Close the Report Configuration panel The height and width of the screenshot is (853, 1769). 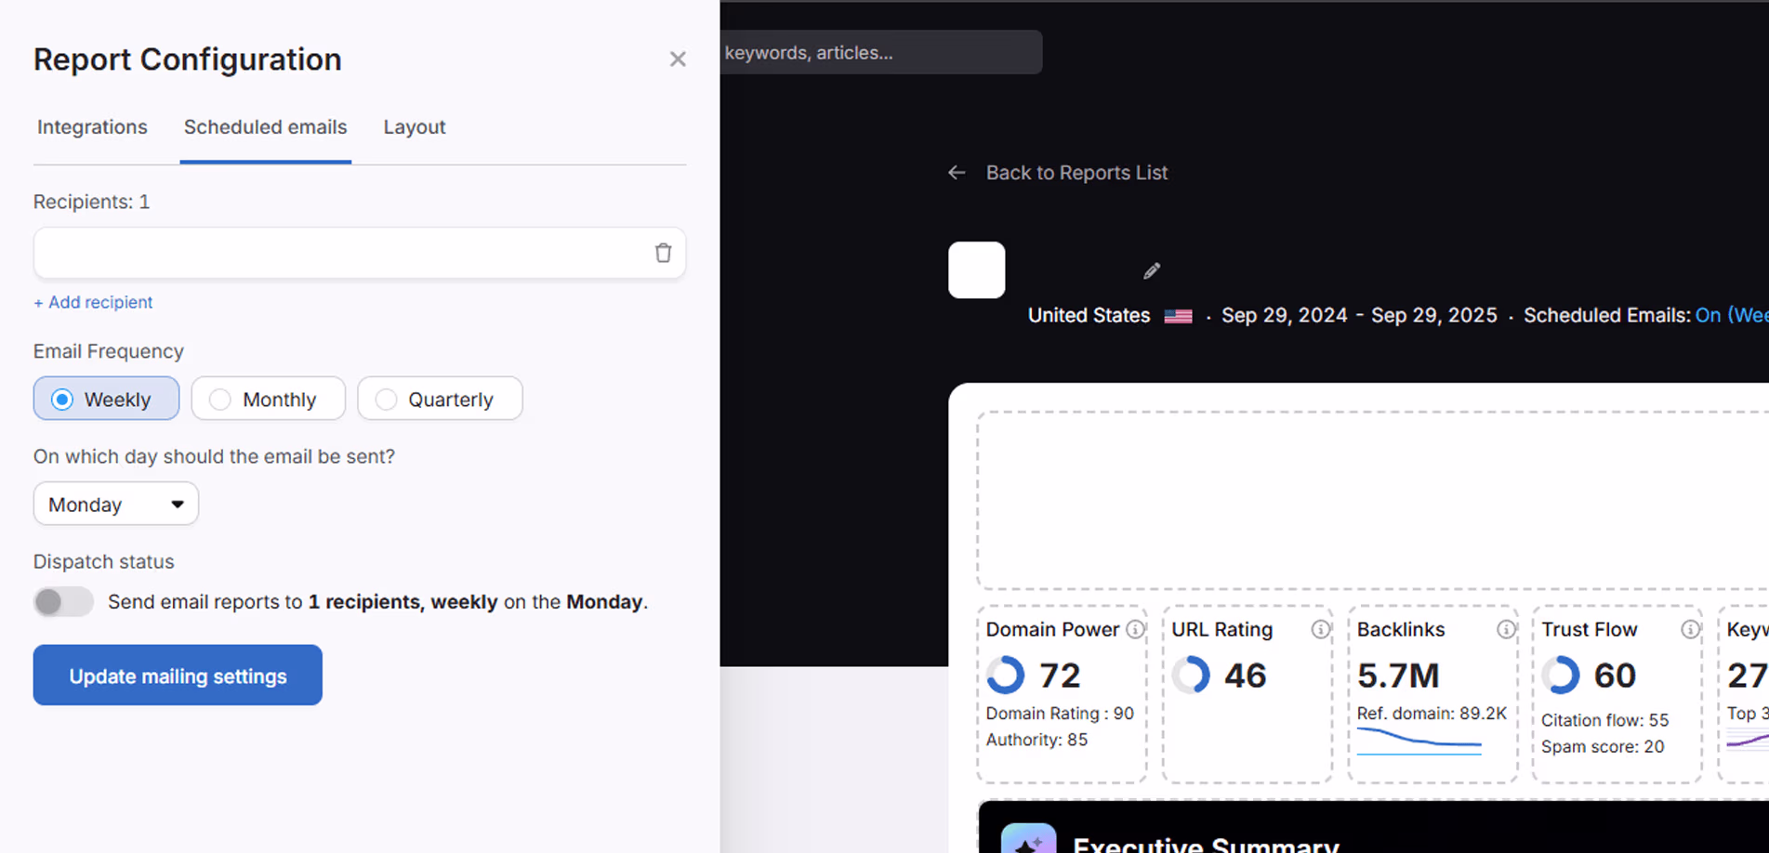(x=678, y=59)
